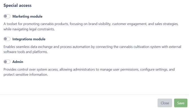Turn on the Integrations module switch
Image resolution: width=189 pixels, height=108 pixels.
click(7, 39)
